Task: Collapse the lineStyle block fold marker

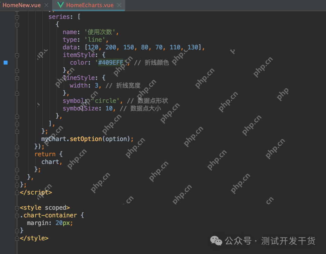Action: click(17, 78)
